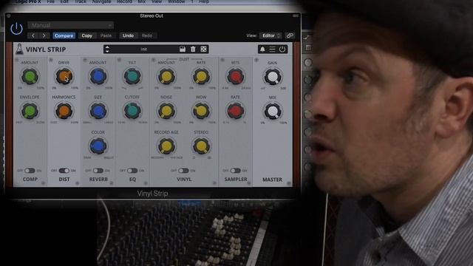Open the Logic Pro X app menu
Screen dimensions: 473x266
coord(28,1)
